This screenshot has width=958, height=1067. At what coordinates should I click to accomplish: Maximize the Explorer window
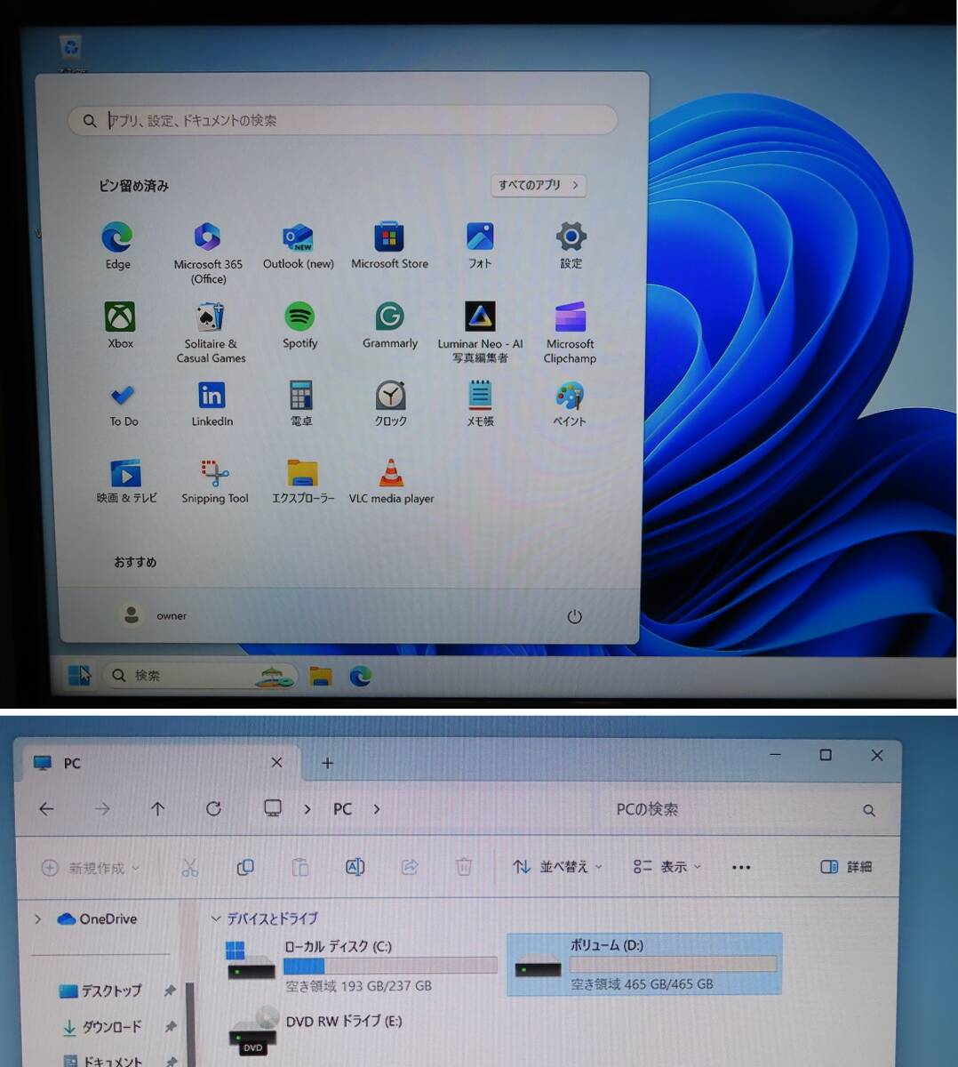tap(826, 755)
